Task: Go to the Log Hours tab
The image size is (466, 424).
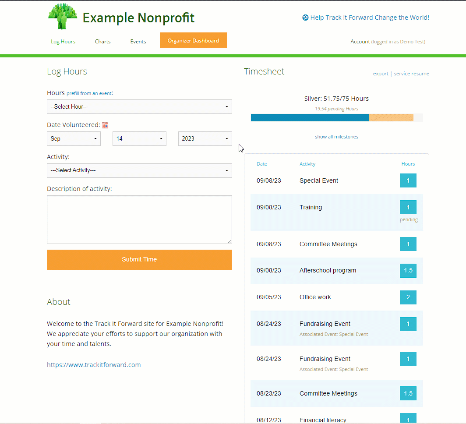Action: point(63,42)
